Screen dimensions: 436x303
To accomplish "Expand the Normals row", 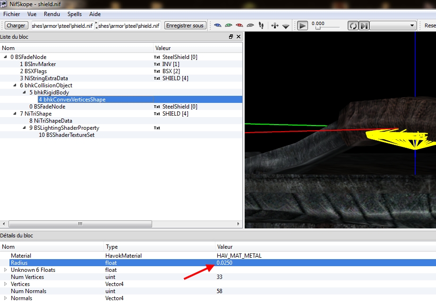I will pos(5,298).
